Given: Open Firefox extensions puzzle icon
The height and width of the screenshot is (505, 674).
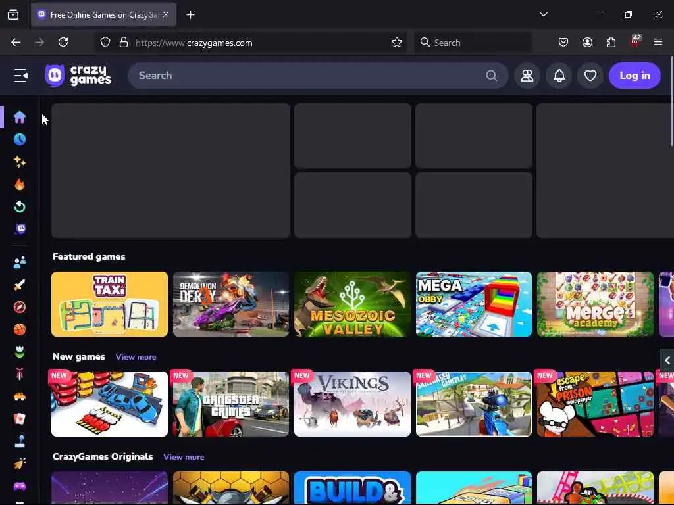Looking at the screenshot, I should (611, 43).
